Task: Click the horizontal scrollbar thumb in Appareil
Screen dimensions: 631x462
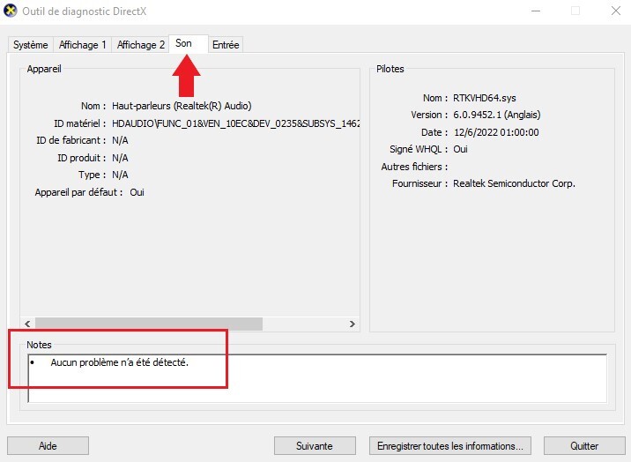Action: point(149,324)
